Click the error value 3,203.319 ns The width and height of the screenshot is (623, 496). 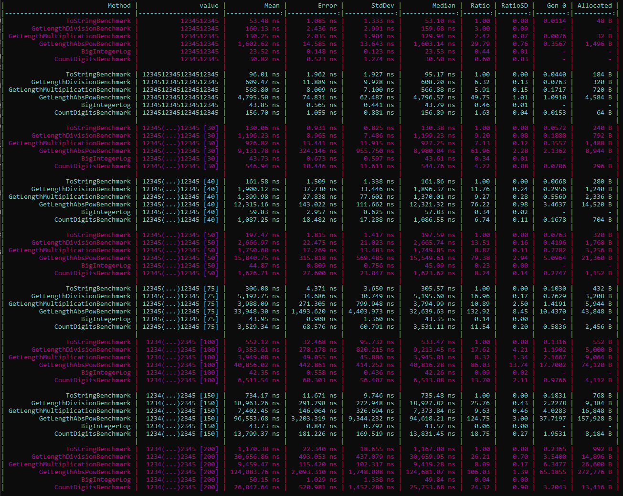pos(314,419)
